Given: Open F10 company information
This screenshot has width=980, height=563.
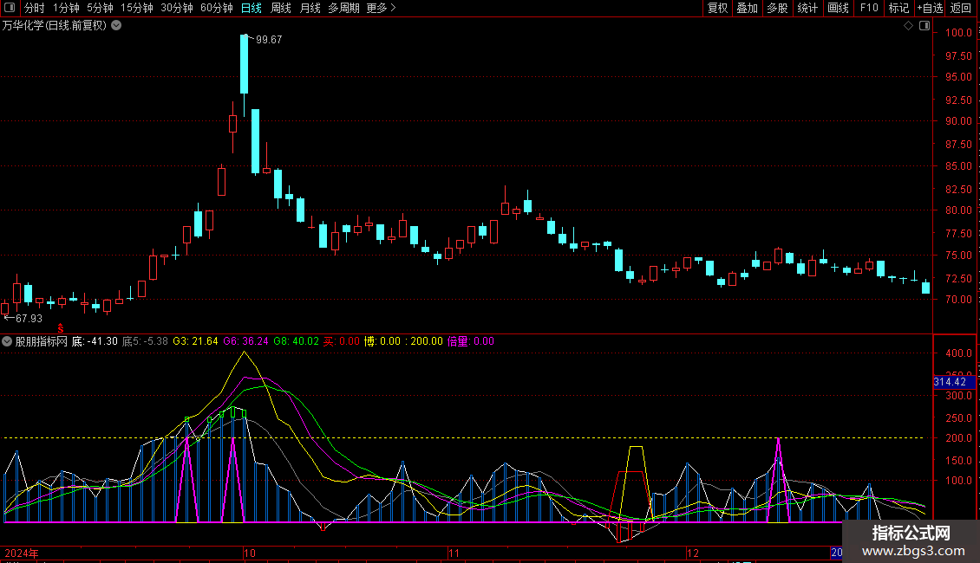Looking at the screenshot, I should (x=868, y=9).
